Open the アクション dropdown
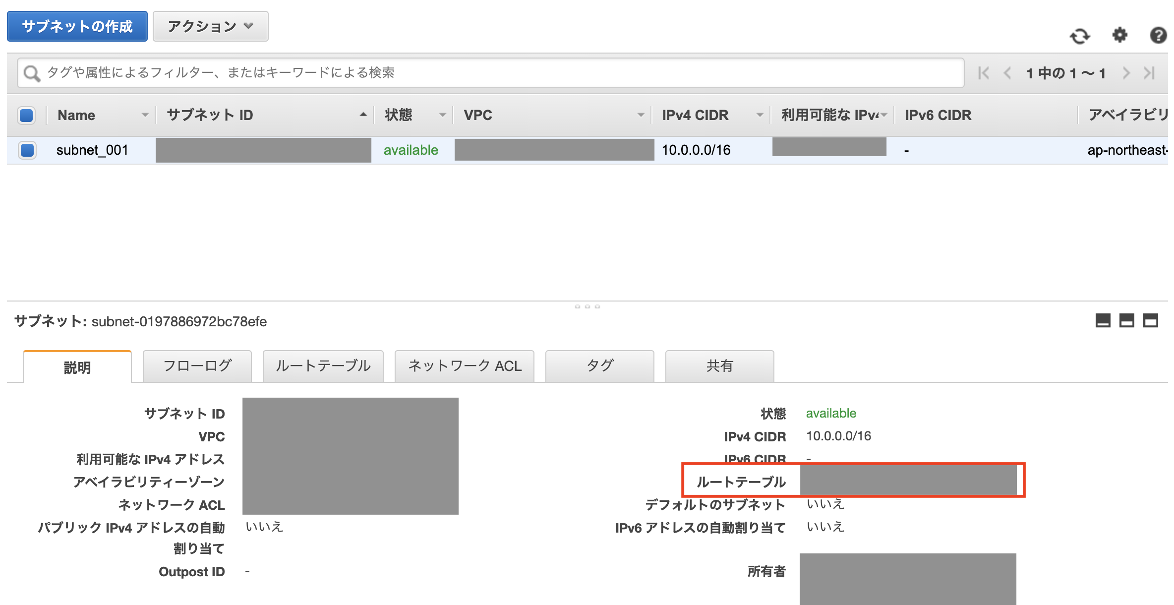Image resolution: width=1174 pixels, height=605 pixels. pos(210,26)
